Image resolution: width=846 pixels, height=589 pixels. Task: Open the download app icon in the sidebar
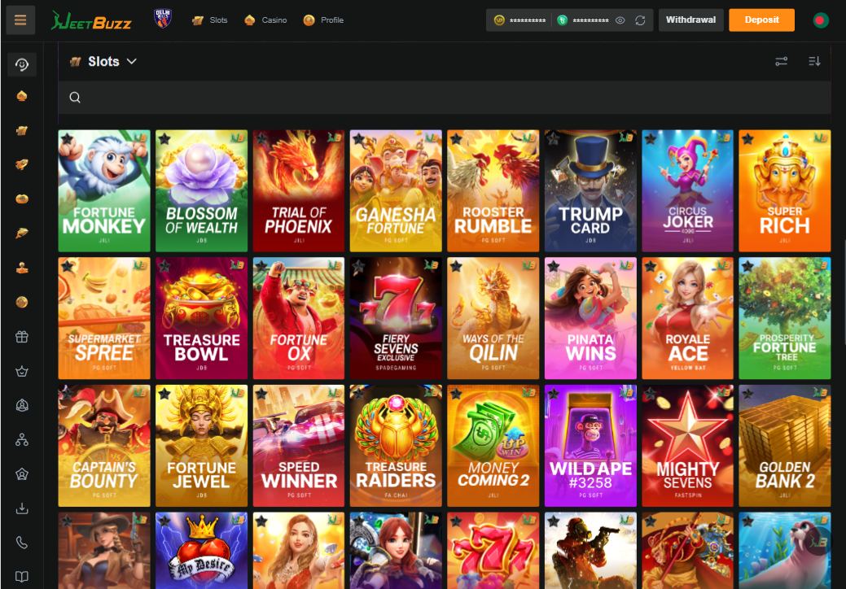pyautogui.click(x=22, y=508)
